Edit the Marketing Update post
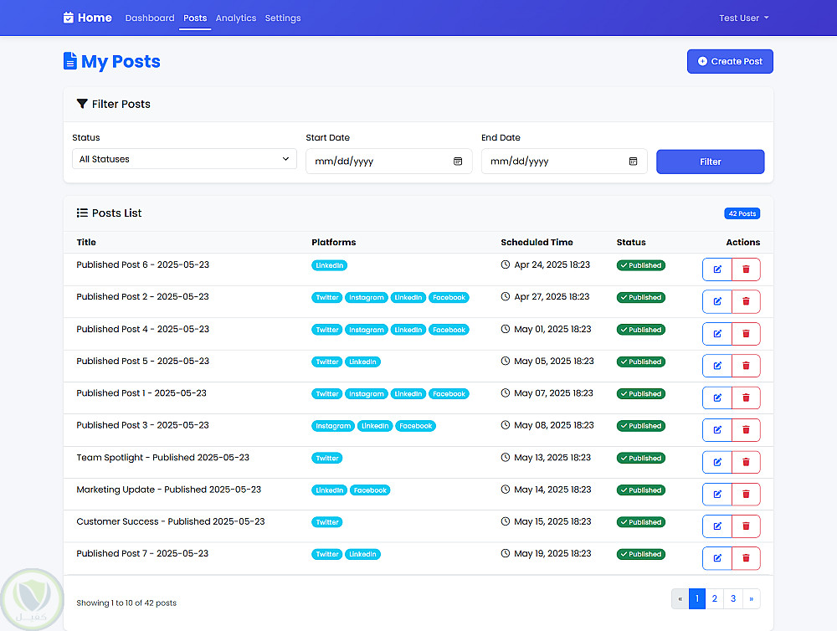The width and height of the screenshot is (837, 631). click(x=717, y=495)
